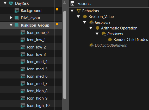The image size is (149, 110).
Task: Toggle the orange marker beside RiskIcon_Group
Action: pos(57,24)
